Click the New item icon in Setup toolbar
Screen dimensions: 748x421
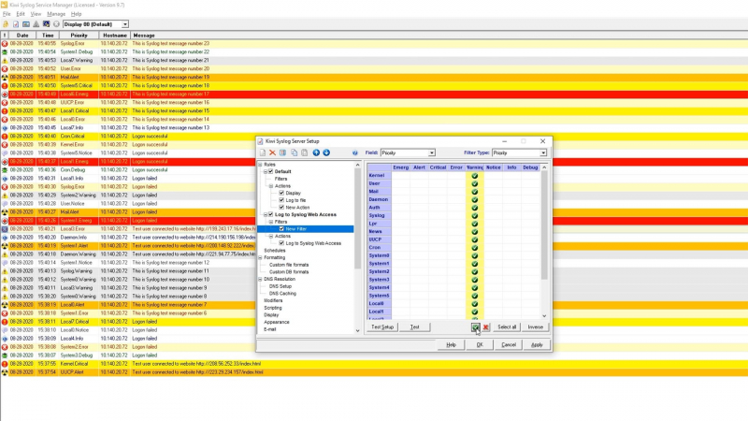(263, 152)
